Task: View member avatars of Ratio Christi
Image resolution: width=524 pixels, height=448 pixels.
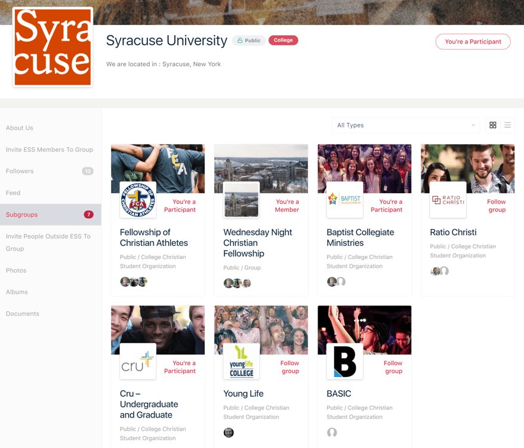Action: coord(439,271)
